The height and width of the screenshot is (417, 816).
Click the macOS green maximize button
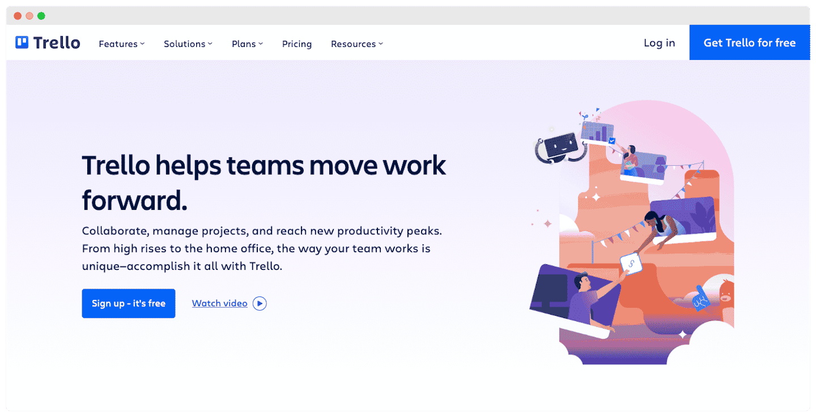point(41,16)
